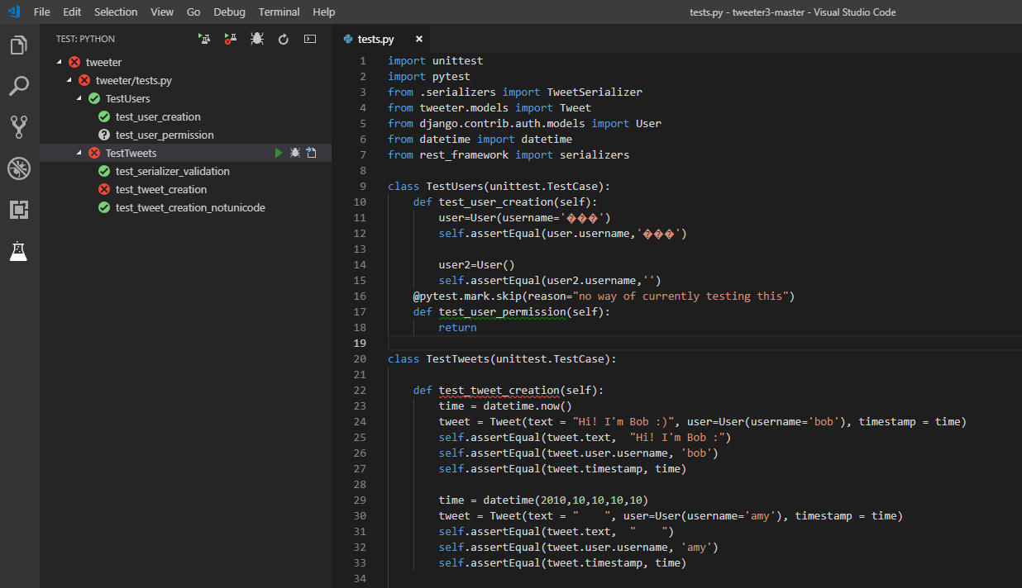
Task: Click the Test beaker icon in activity bar
Action: 19,252
